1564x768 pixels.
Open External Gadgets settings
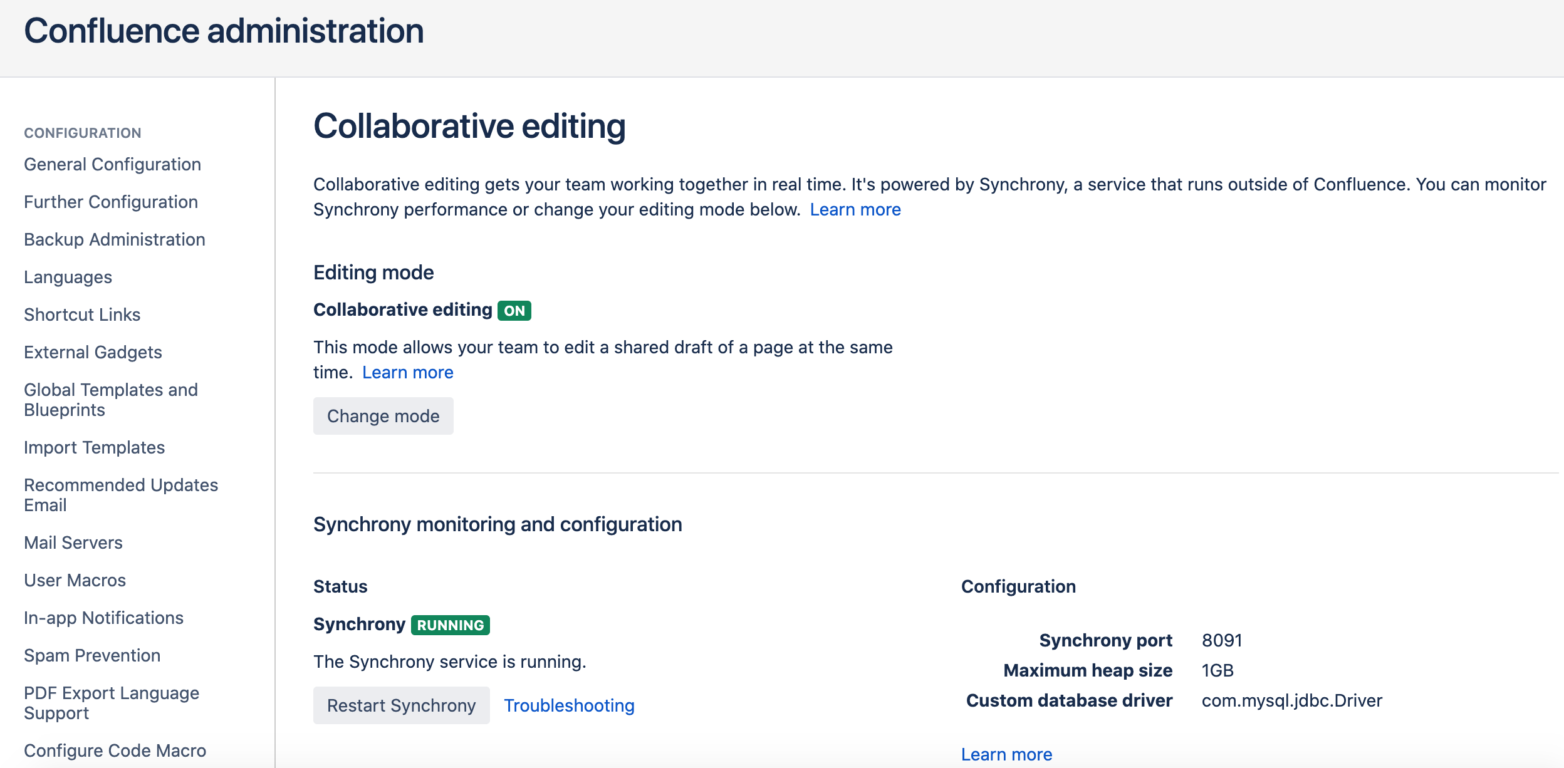[93, 352]
